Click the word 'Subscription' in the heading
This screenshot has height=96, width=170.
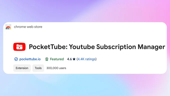(116, 47)
